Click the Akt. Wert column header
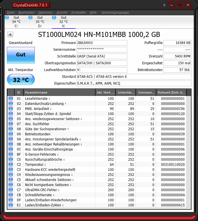This screenshot has height=221, width=198. coord(105,92)
